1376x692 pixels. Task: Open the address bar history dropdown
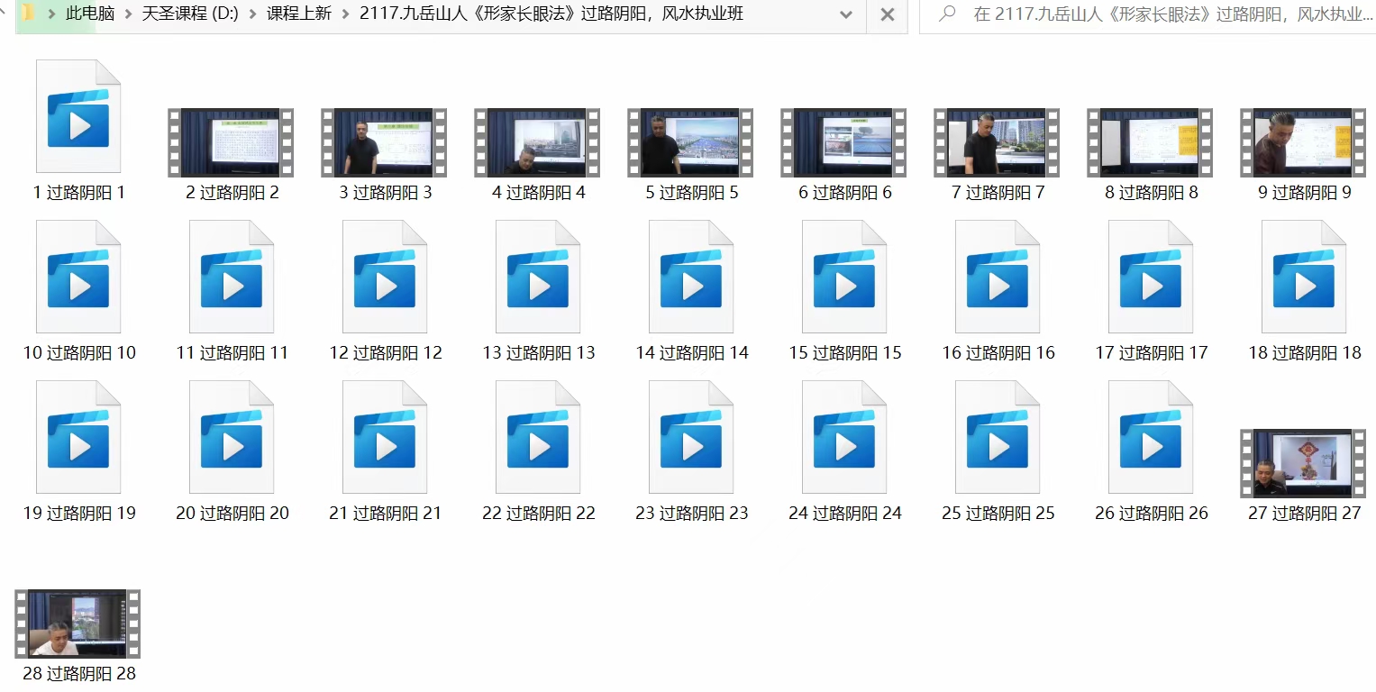coord(845,14)
